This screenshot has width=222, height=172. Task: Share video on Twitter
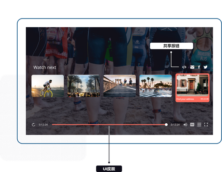click(206, 67)
